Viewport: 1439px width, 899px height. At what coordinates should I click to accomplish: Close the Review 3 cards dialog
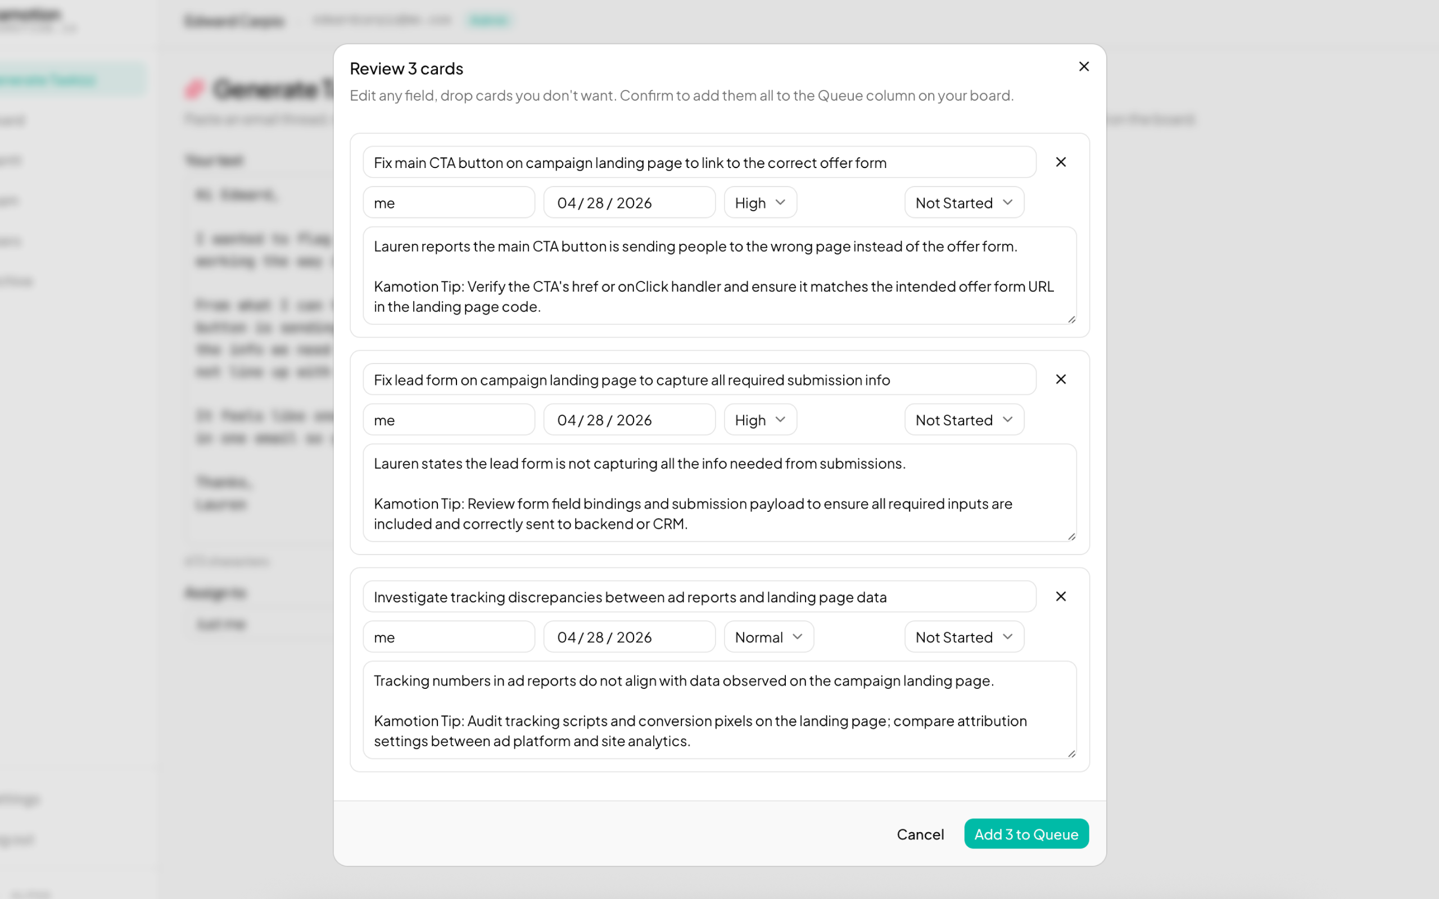coord(1083,67)
